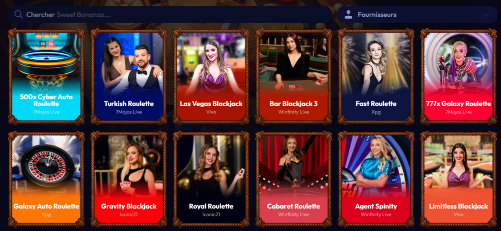Open Bar Blackjack 3 table
Screen dimensions: 501x231
294,77
